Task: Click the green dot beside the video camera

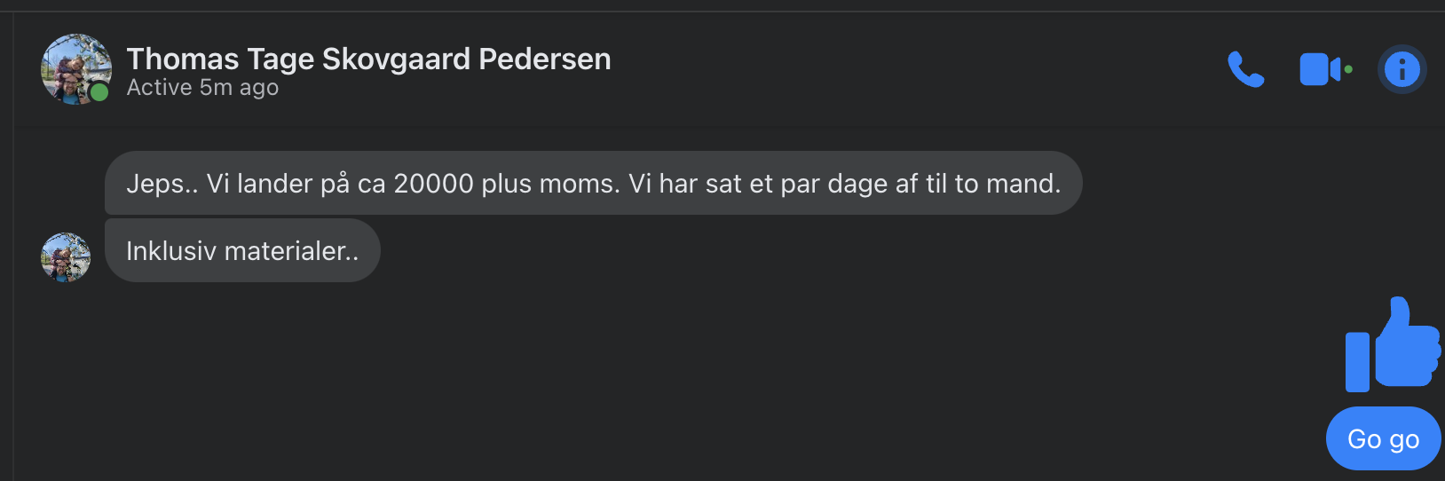Action: [x=1348, y=69]
